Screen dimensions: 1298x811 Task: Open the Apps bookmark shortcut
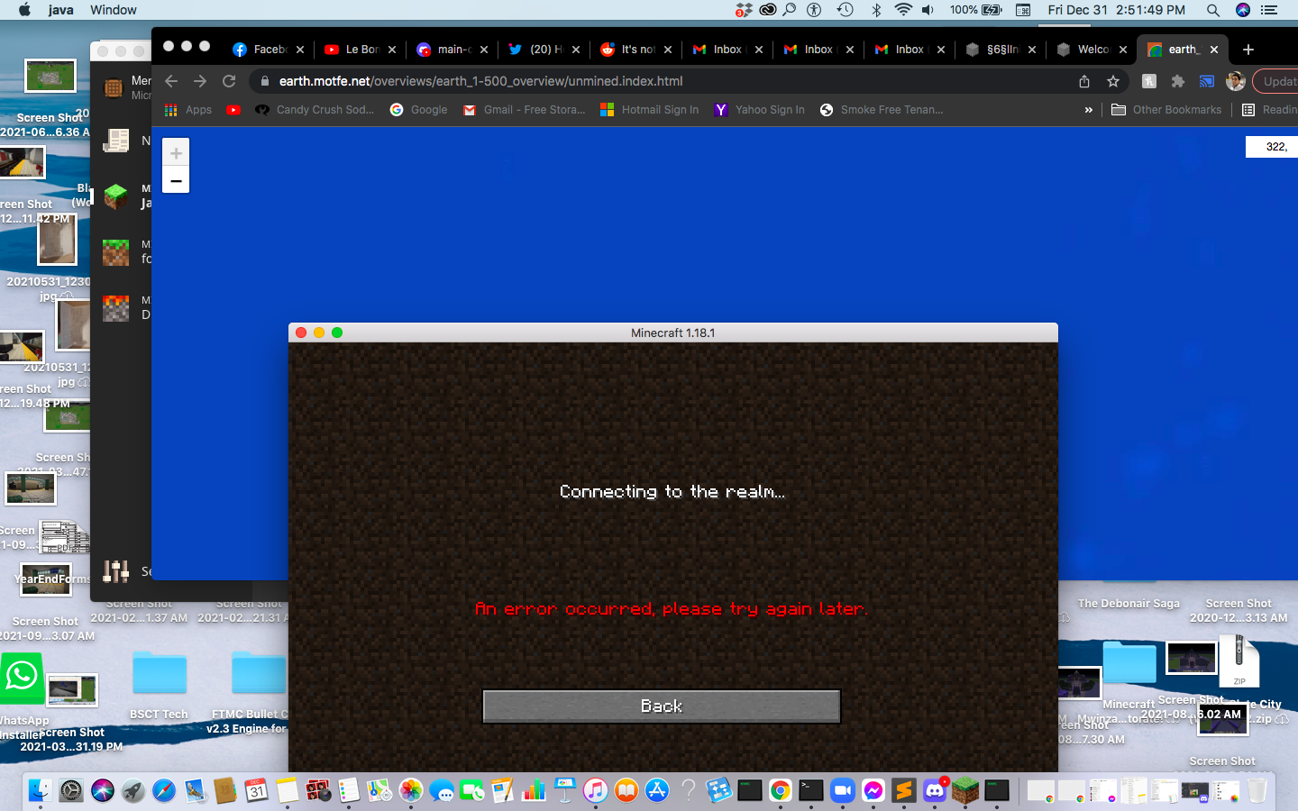[188, 110]
